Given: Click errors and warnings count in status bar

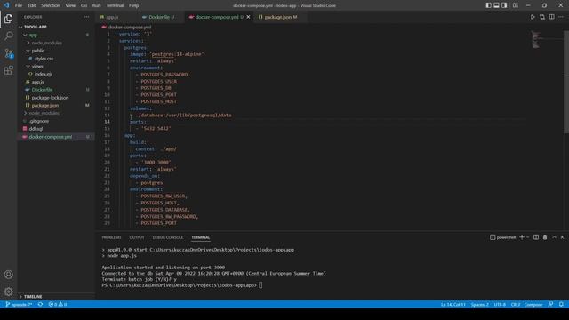Looking at the screenshot, I should click(x=58, y=304).
